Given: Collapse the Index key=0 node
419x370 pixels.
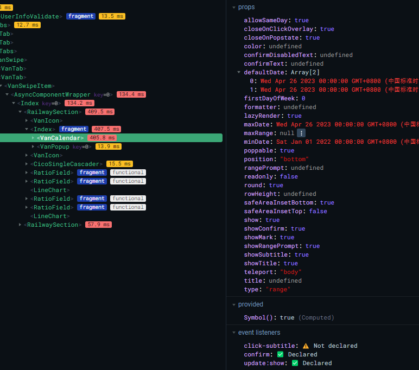Looking at the screenshot, I should (14, 103).
